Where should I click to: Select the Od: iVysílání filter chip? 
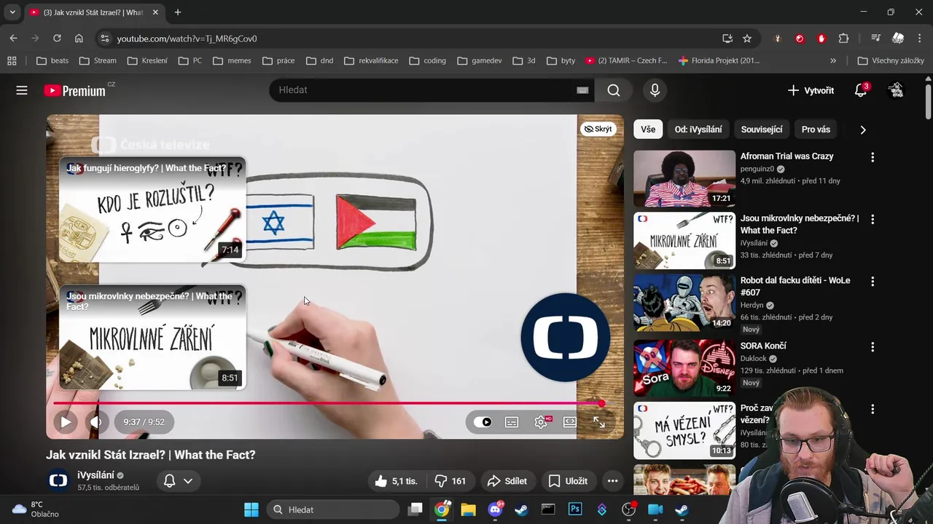[698, 130]
